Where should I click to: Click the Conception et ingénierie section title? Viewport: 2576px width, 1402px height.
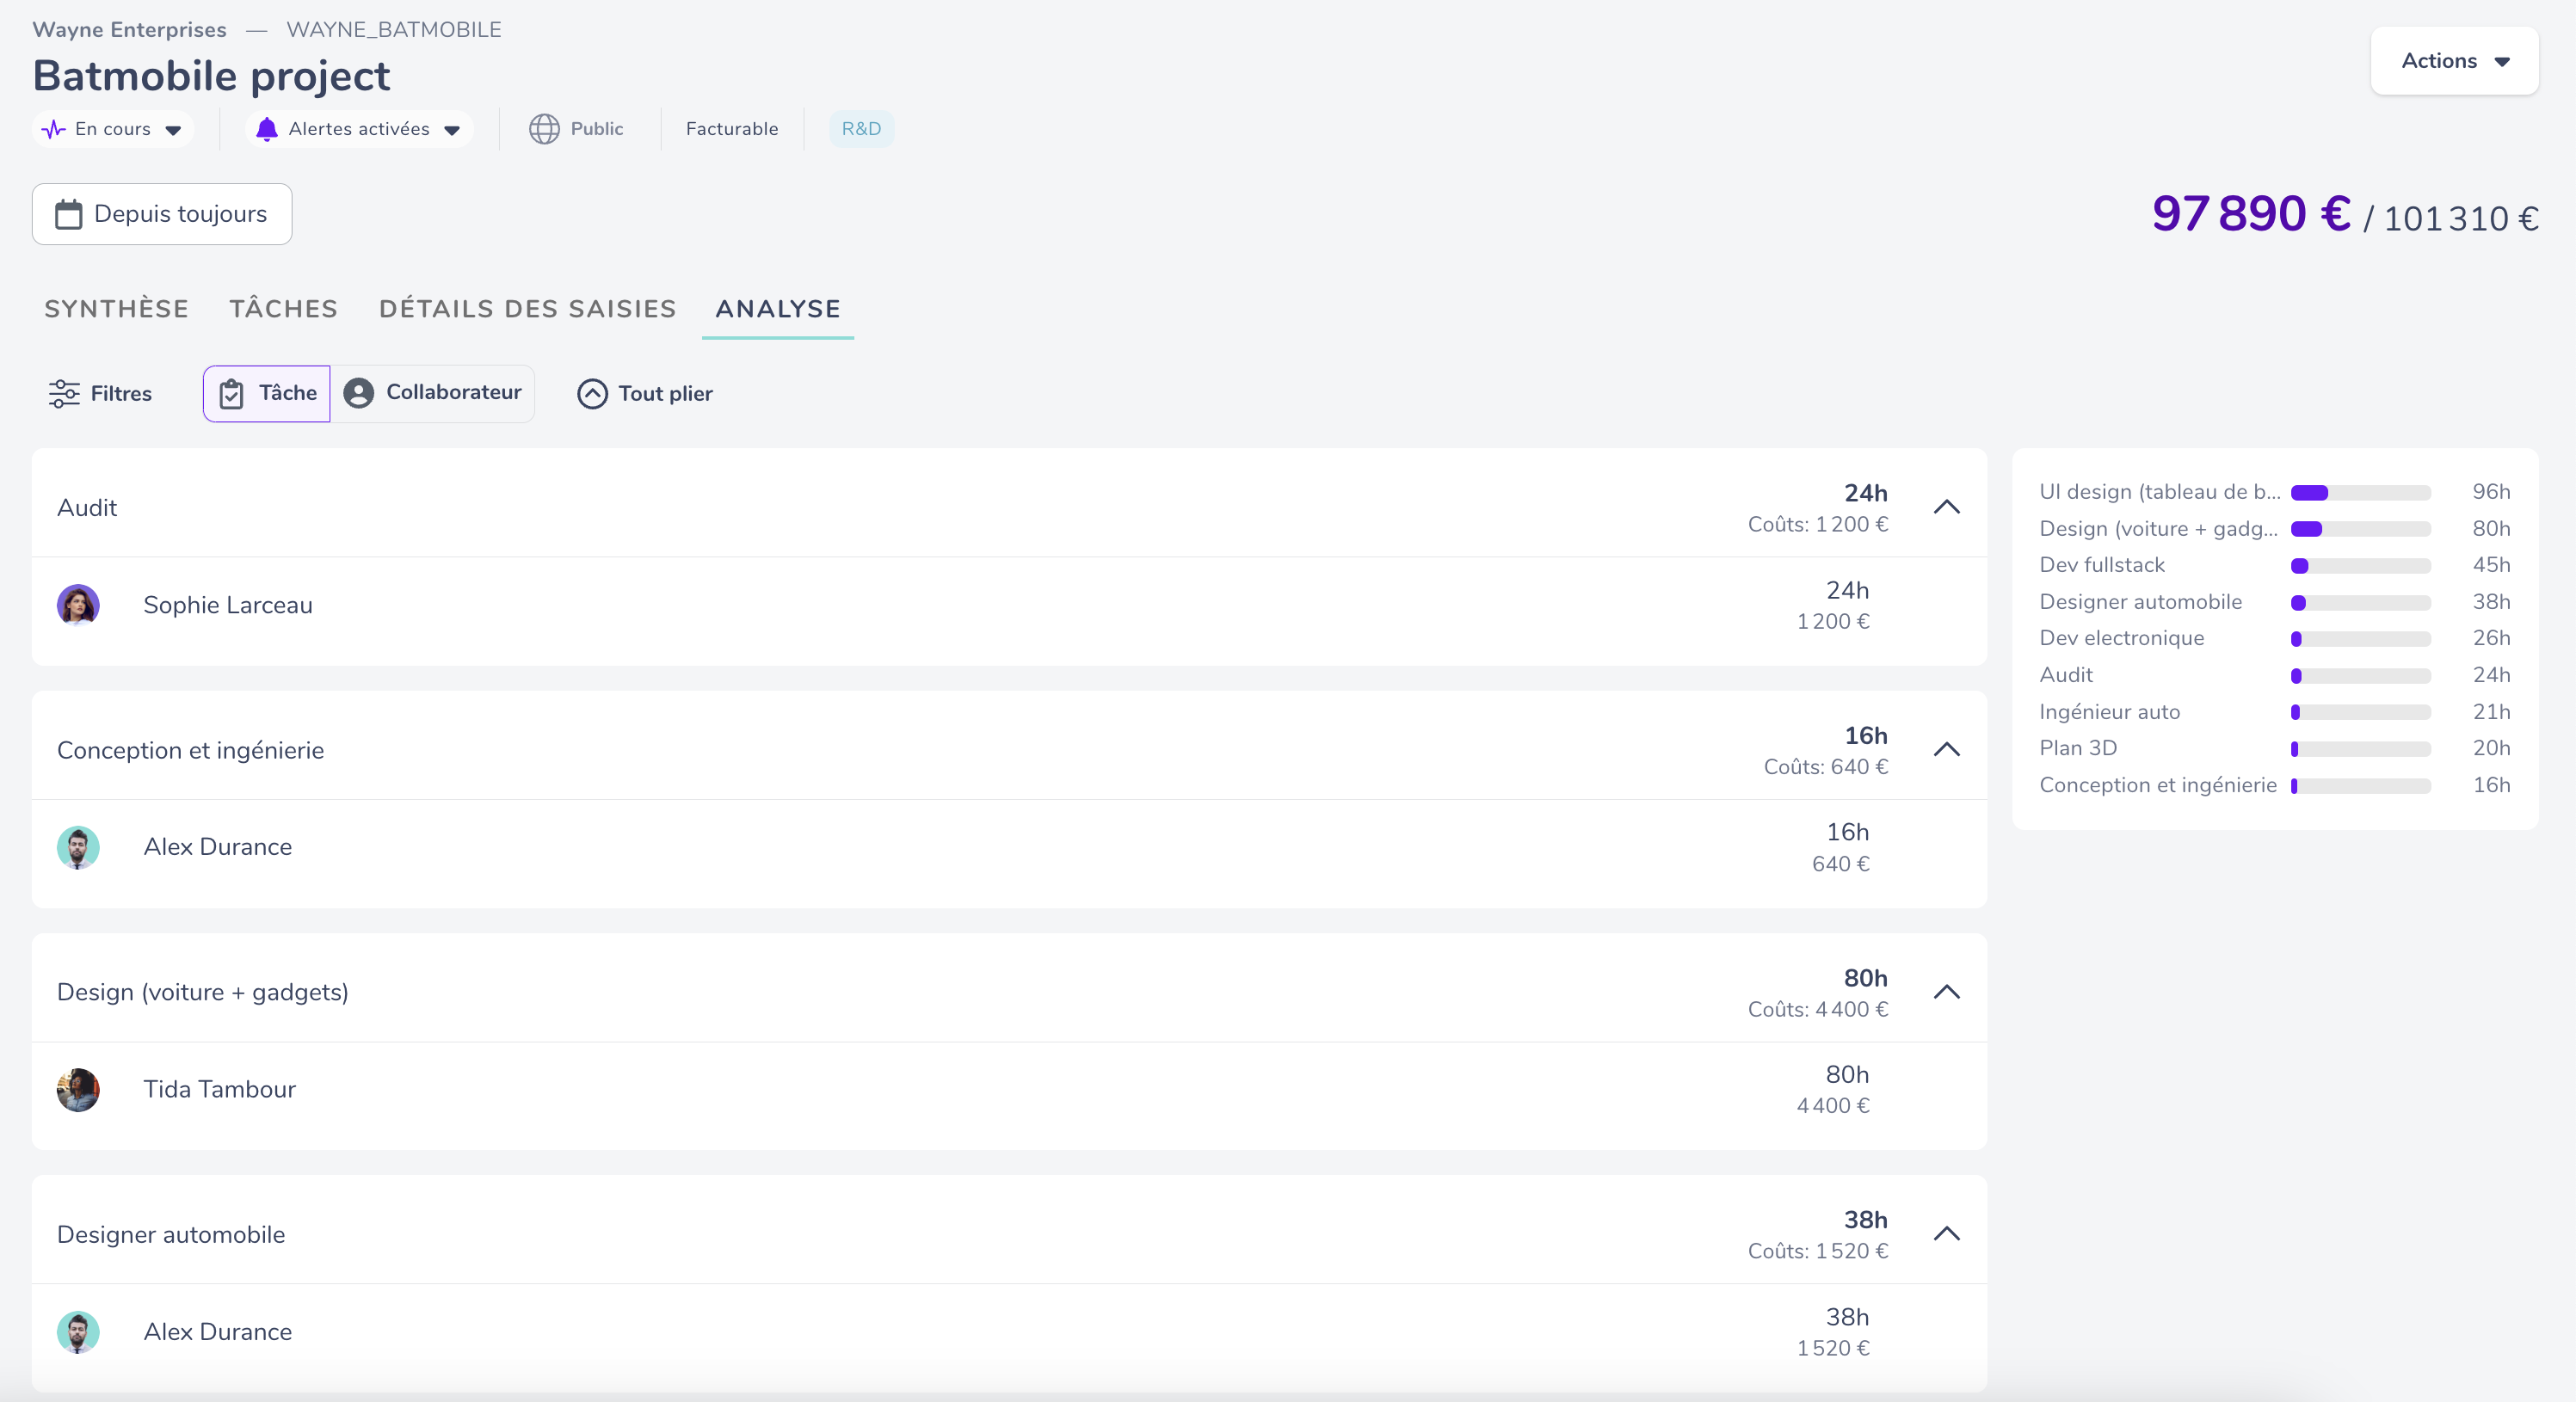(190, 750)
